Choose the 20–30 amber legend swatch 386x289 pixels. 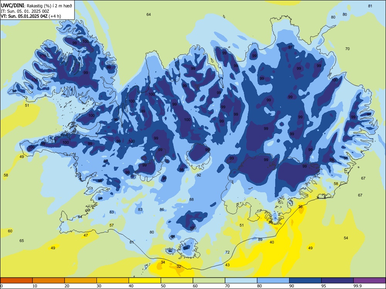click(81, 281)
